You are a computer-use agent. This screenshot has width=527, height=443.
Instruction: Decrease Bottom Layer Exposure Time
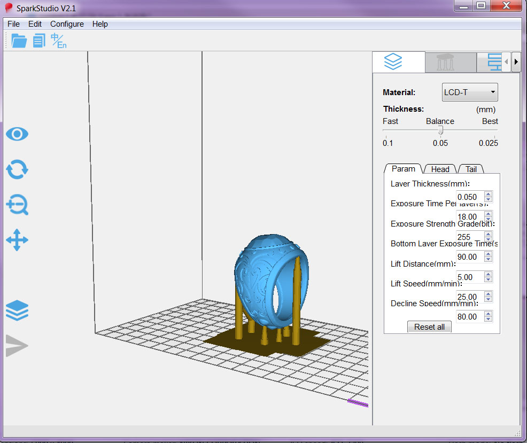tap(489, 260)
